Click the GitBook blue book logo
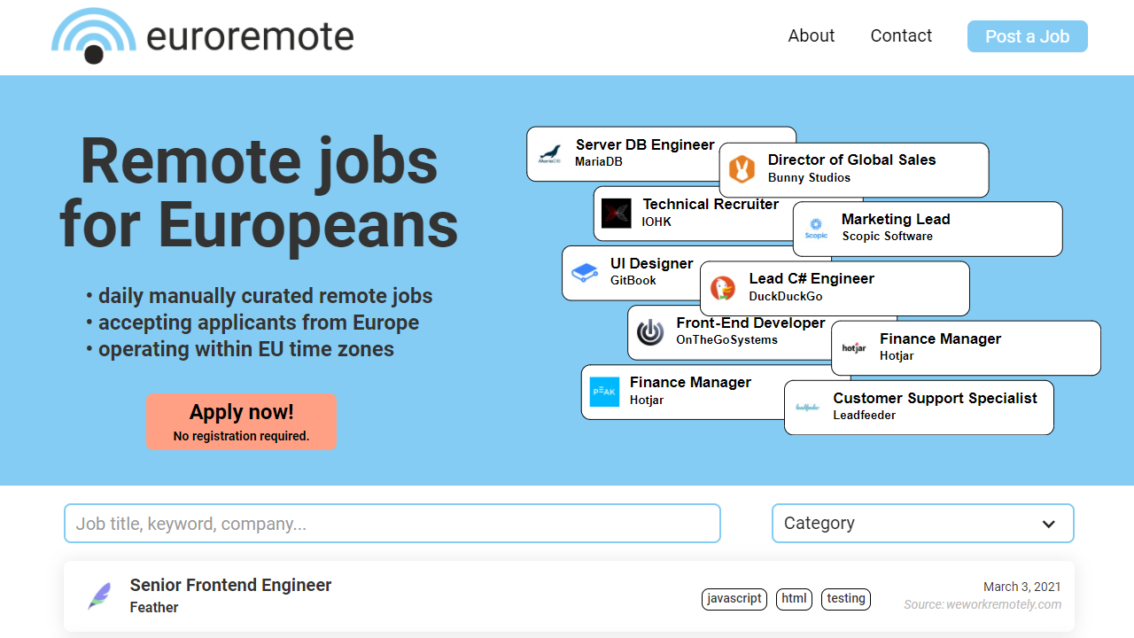This screenshot has height=638, width=1134. [x=584, y=272]
